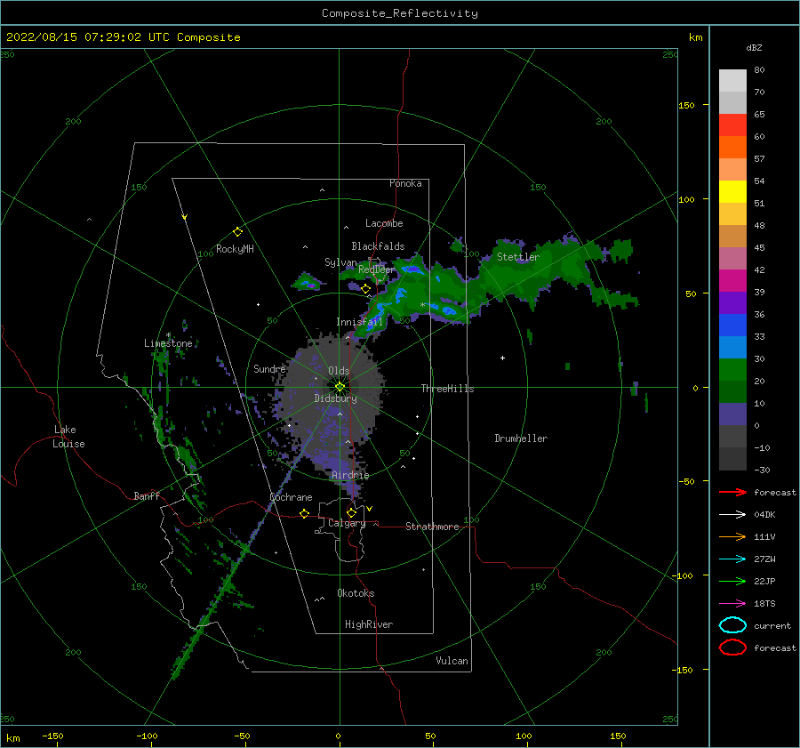Viewport: 800px width, 748px height.
Task: Click the cyan 27ZW arrow legend icon
Action: pos(732,559)
